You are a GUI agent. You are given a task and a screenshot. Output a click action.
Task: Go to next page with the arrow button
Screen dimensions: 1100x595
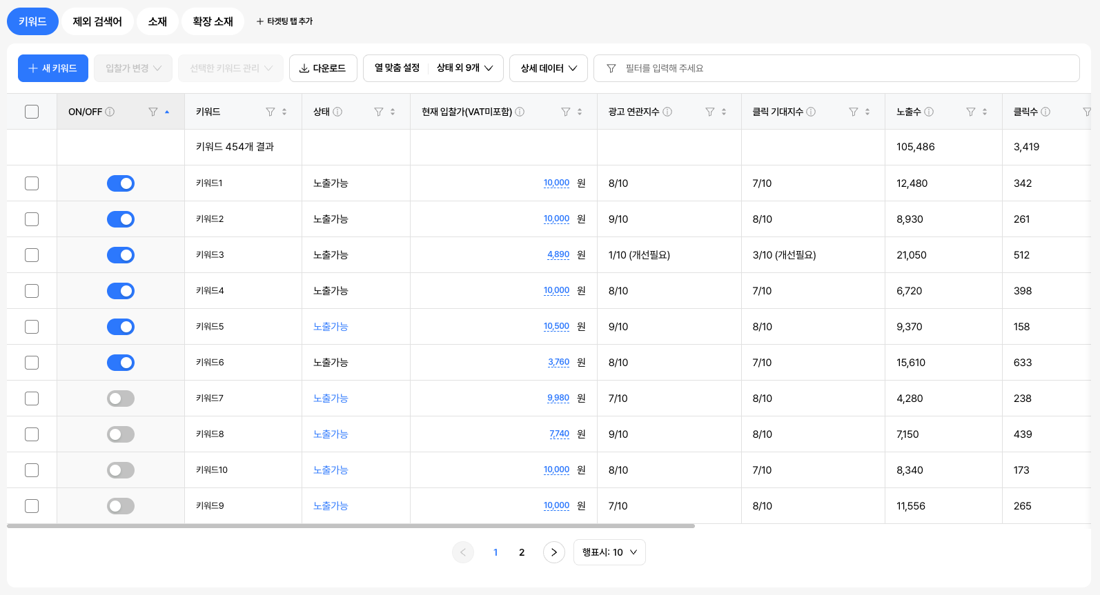coord(554,552)
